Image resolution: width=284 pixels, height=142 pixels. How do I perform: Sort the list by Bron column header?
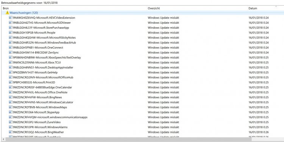(74, 8)
